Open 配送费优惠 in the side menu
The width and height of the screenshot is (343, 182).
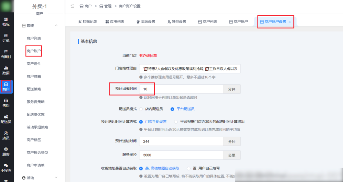(x=36, y=115)
